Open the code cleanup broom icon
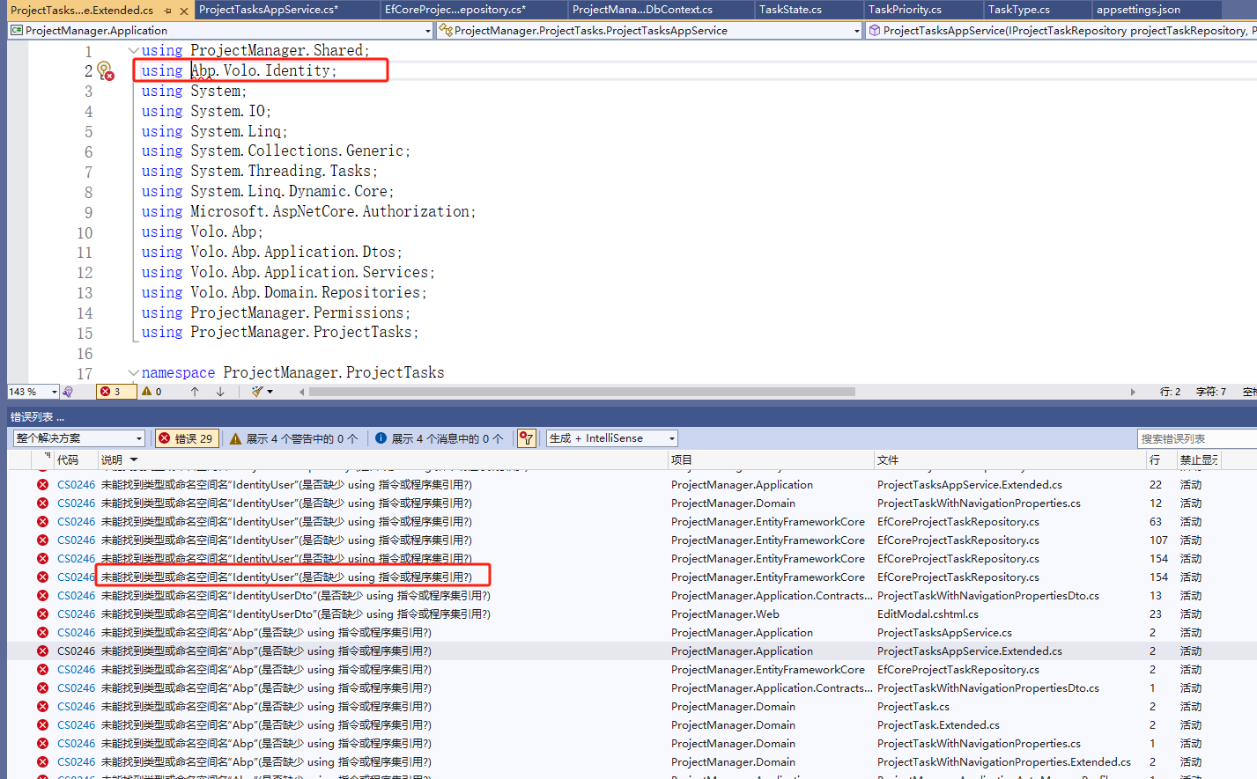Screen dimensions: 1257x779 click(x=257, y=392)
